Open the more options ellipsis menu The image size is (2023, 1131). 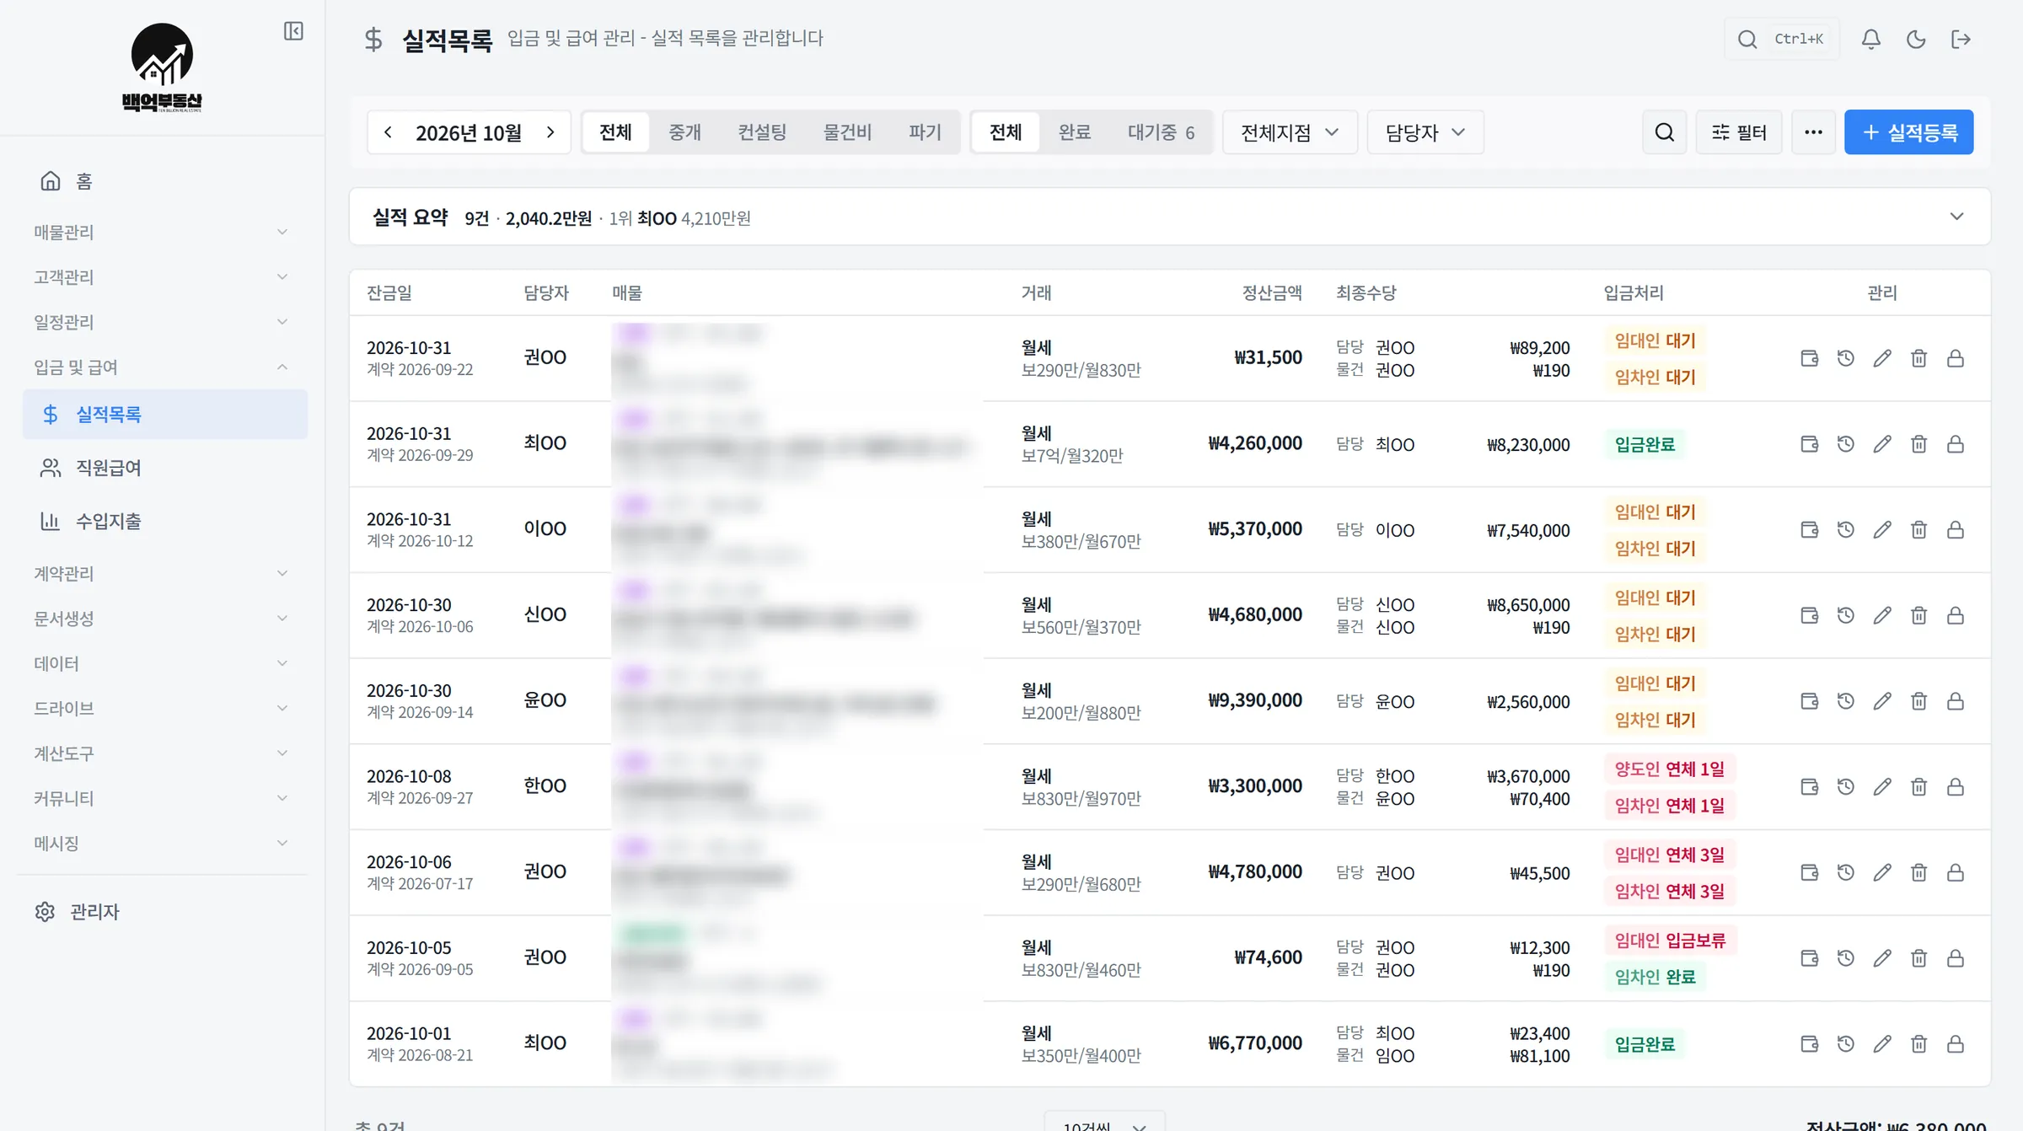pos(1813,132)
